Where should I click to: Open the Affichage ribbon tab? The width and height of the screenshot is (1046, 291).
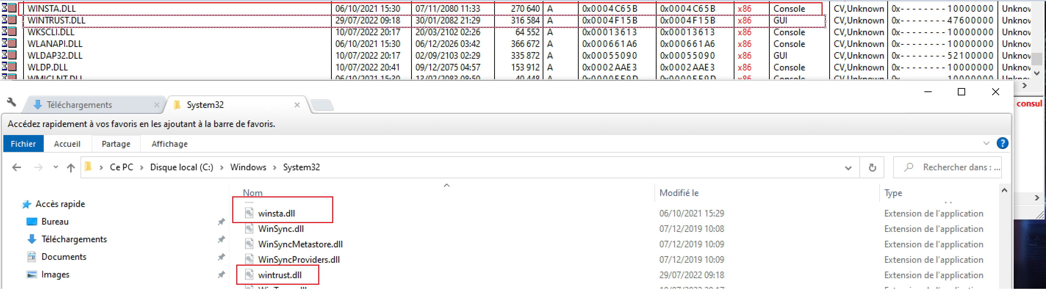(169, 144)
